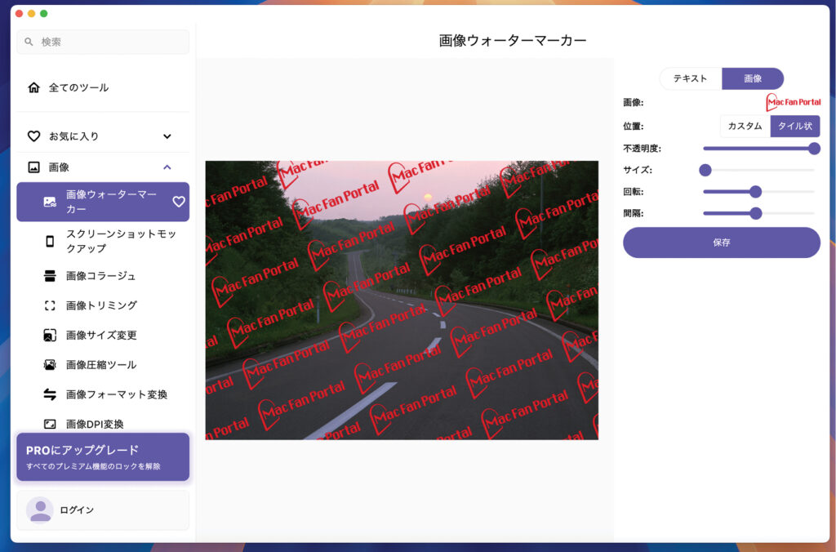Open the スクリーンショットモックアップ tool
Viewport: 836px width, 552px height.
click(103, 241)
